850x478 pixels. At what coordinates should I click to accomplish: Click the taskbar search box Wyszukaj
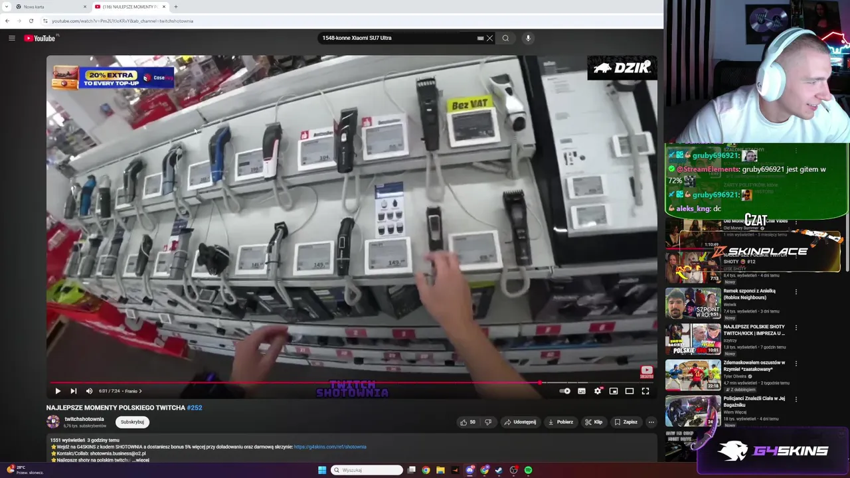367,470
